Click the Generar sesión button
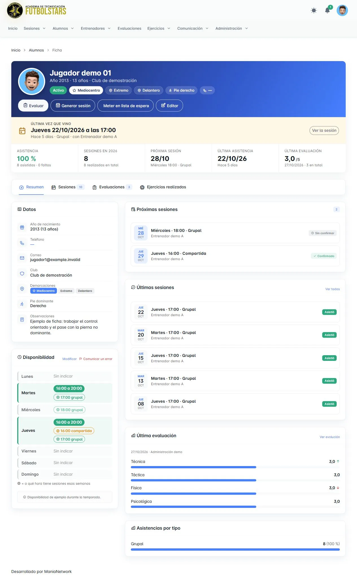357x580 pixels. tap(73, 106)
